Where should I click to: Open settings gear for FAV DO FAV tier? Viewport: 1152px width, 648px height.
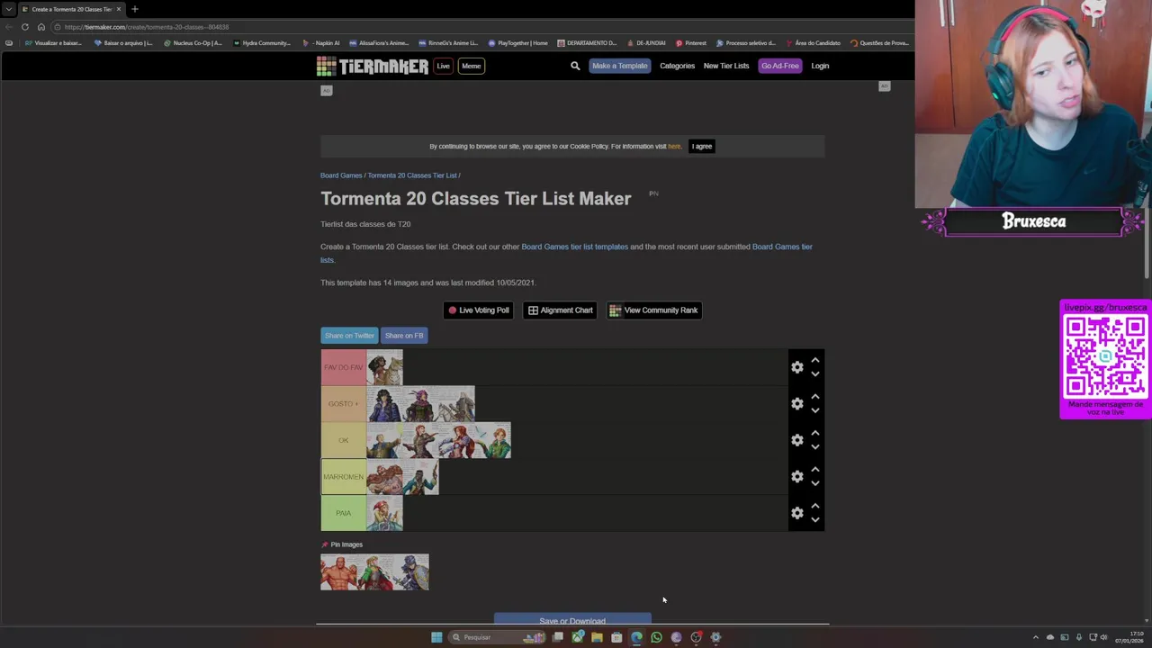(796, 367)
